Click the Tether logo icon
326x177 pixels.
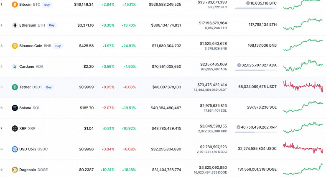(x=15, y=87)
